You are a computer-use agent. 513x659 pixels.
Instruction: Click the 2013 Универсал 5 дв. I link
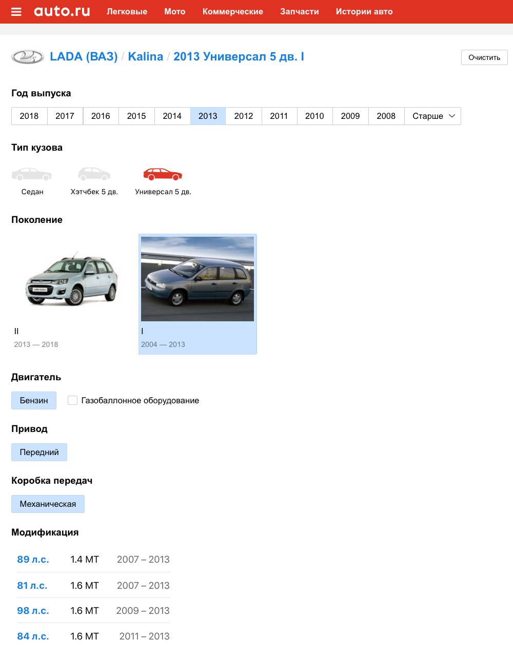pyautogui.click(x=239, y=56)
